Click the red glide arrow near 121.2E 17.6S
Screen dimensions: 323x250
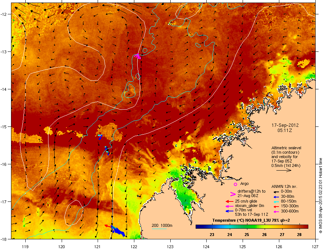[x=108, y=226]
